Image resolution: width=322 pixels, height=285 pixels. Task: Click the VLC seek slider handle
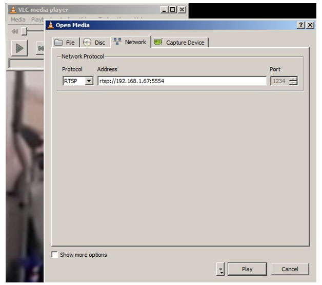25,31
